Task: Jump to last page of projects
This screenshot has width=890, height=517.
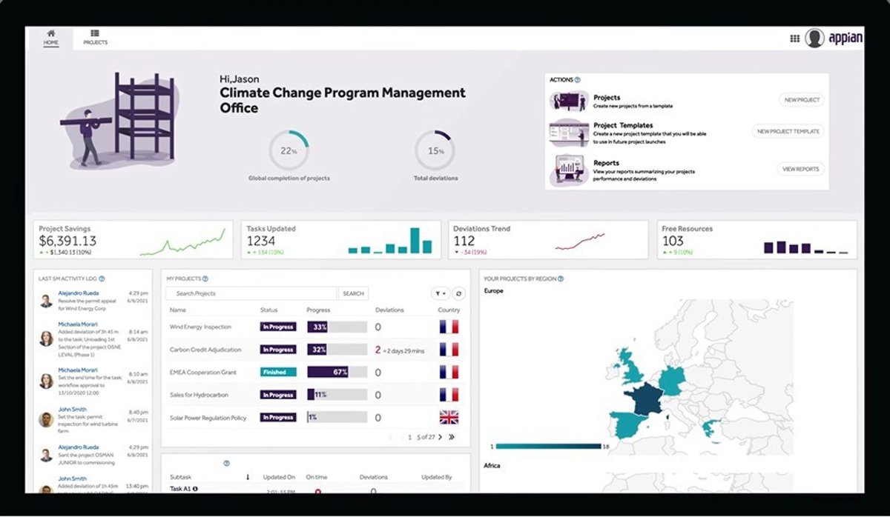Action: coord(452,437)
